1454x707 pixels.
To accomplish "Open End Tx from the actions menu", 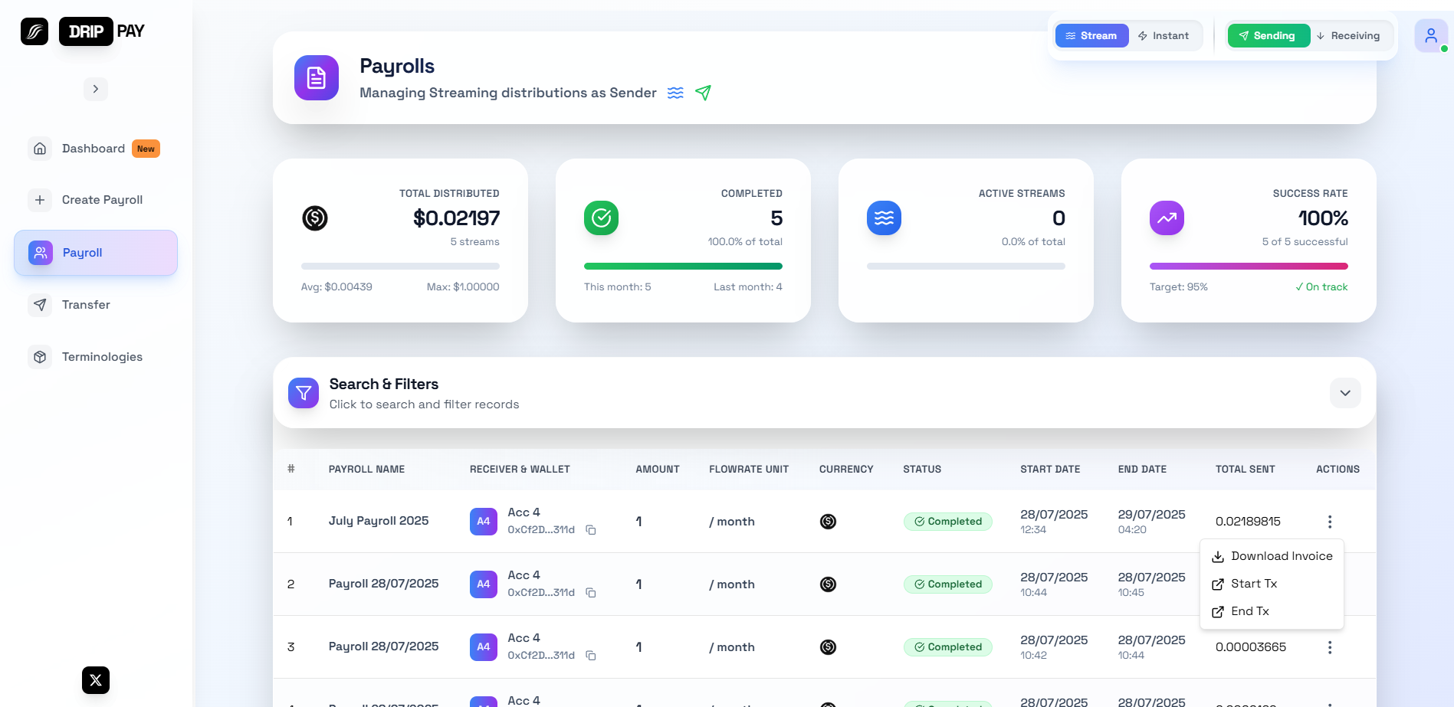I will click(x=1272, y=611).
